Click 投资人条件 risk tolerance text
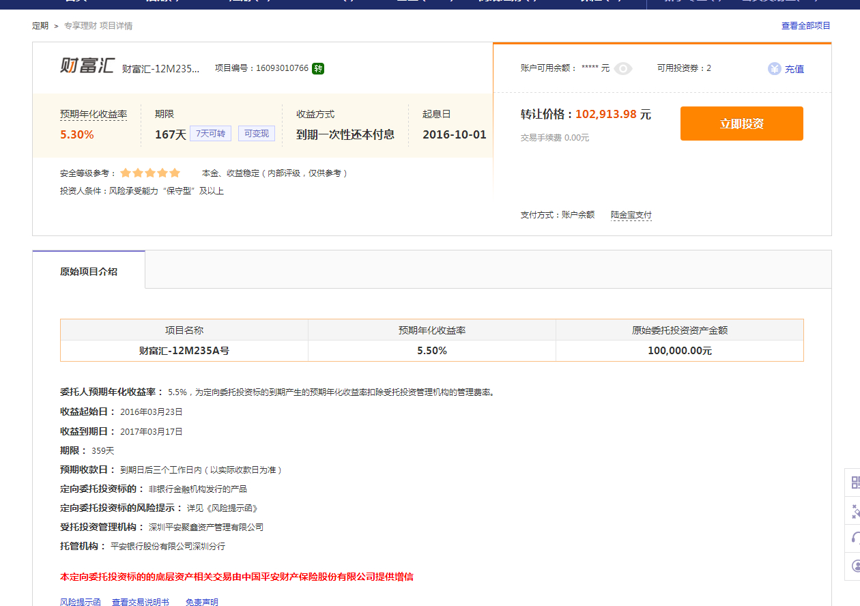Viewport: 860px width, 606px height. (142, 191)
